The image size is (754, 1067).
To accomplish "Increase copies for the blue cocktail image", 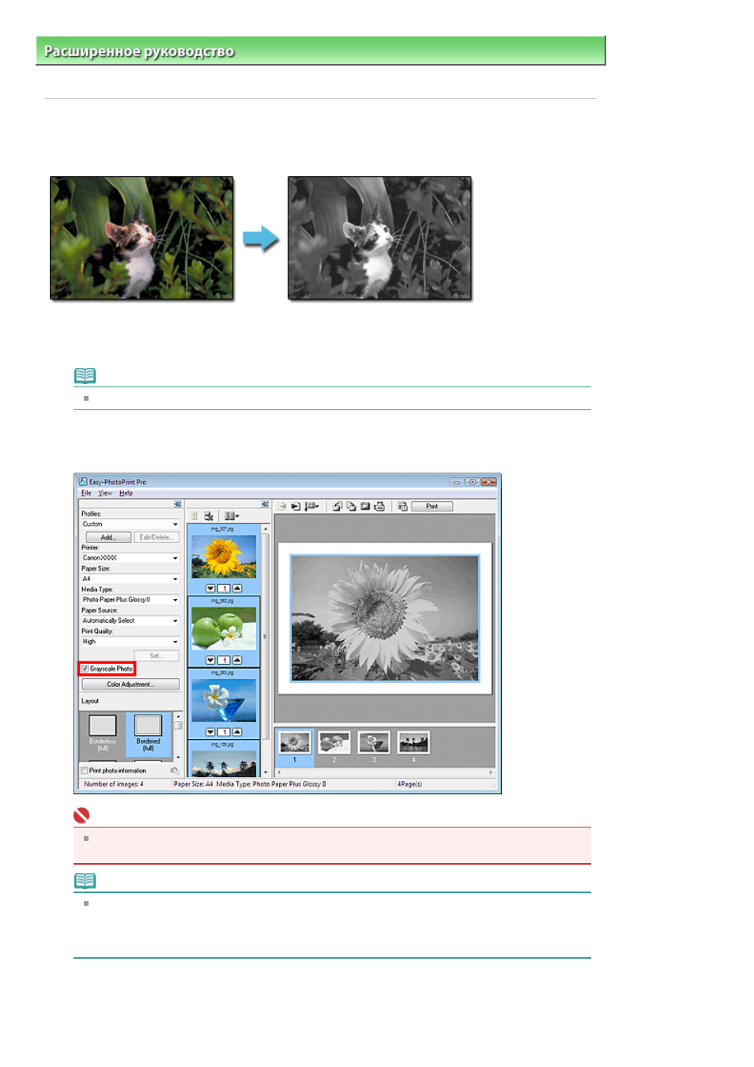I will click(x=237, y=732).
